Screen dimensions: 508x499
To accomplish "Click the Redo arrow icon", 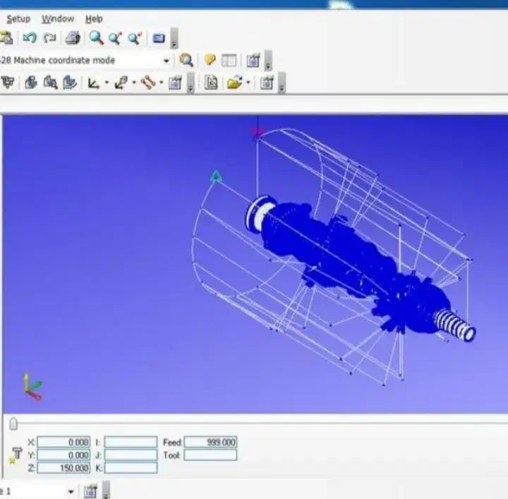I will (x=49, y=38).
